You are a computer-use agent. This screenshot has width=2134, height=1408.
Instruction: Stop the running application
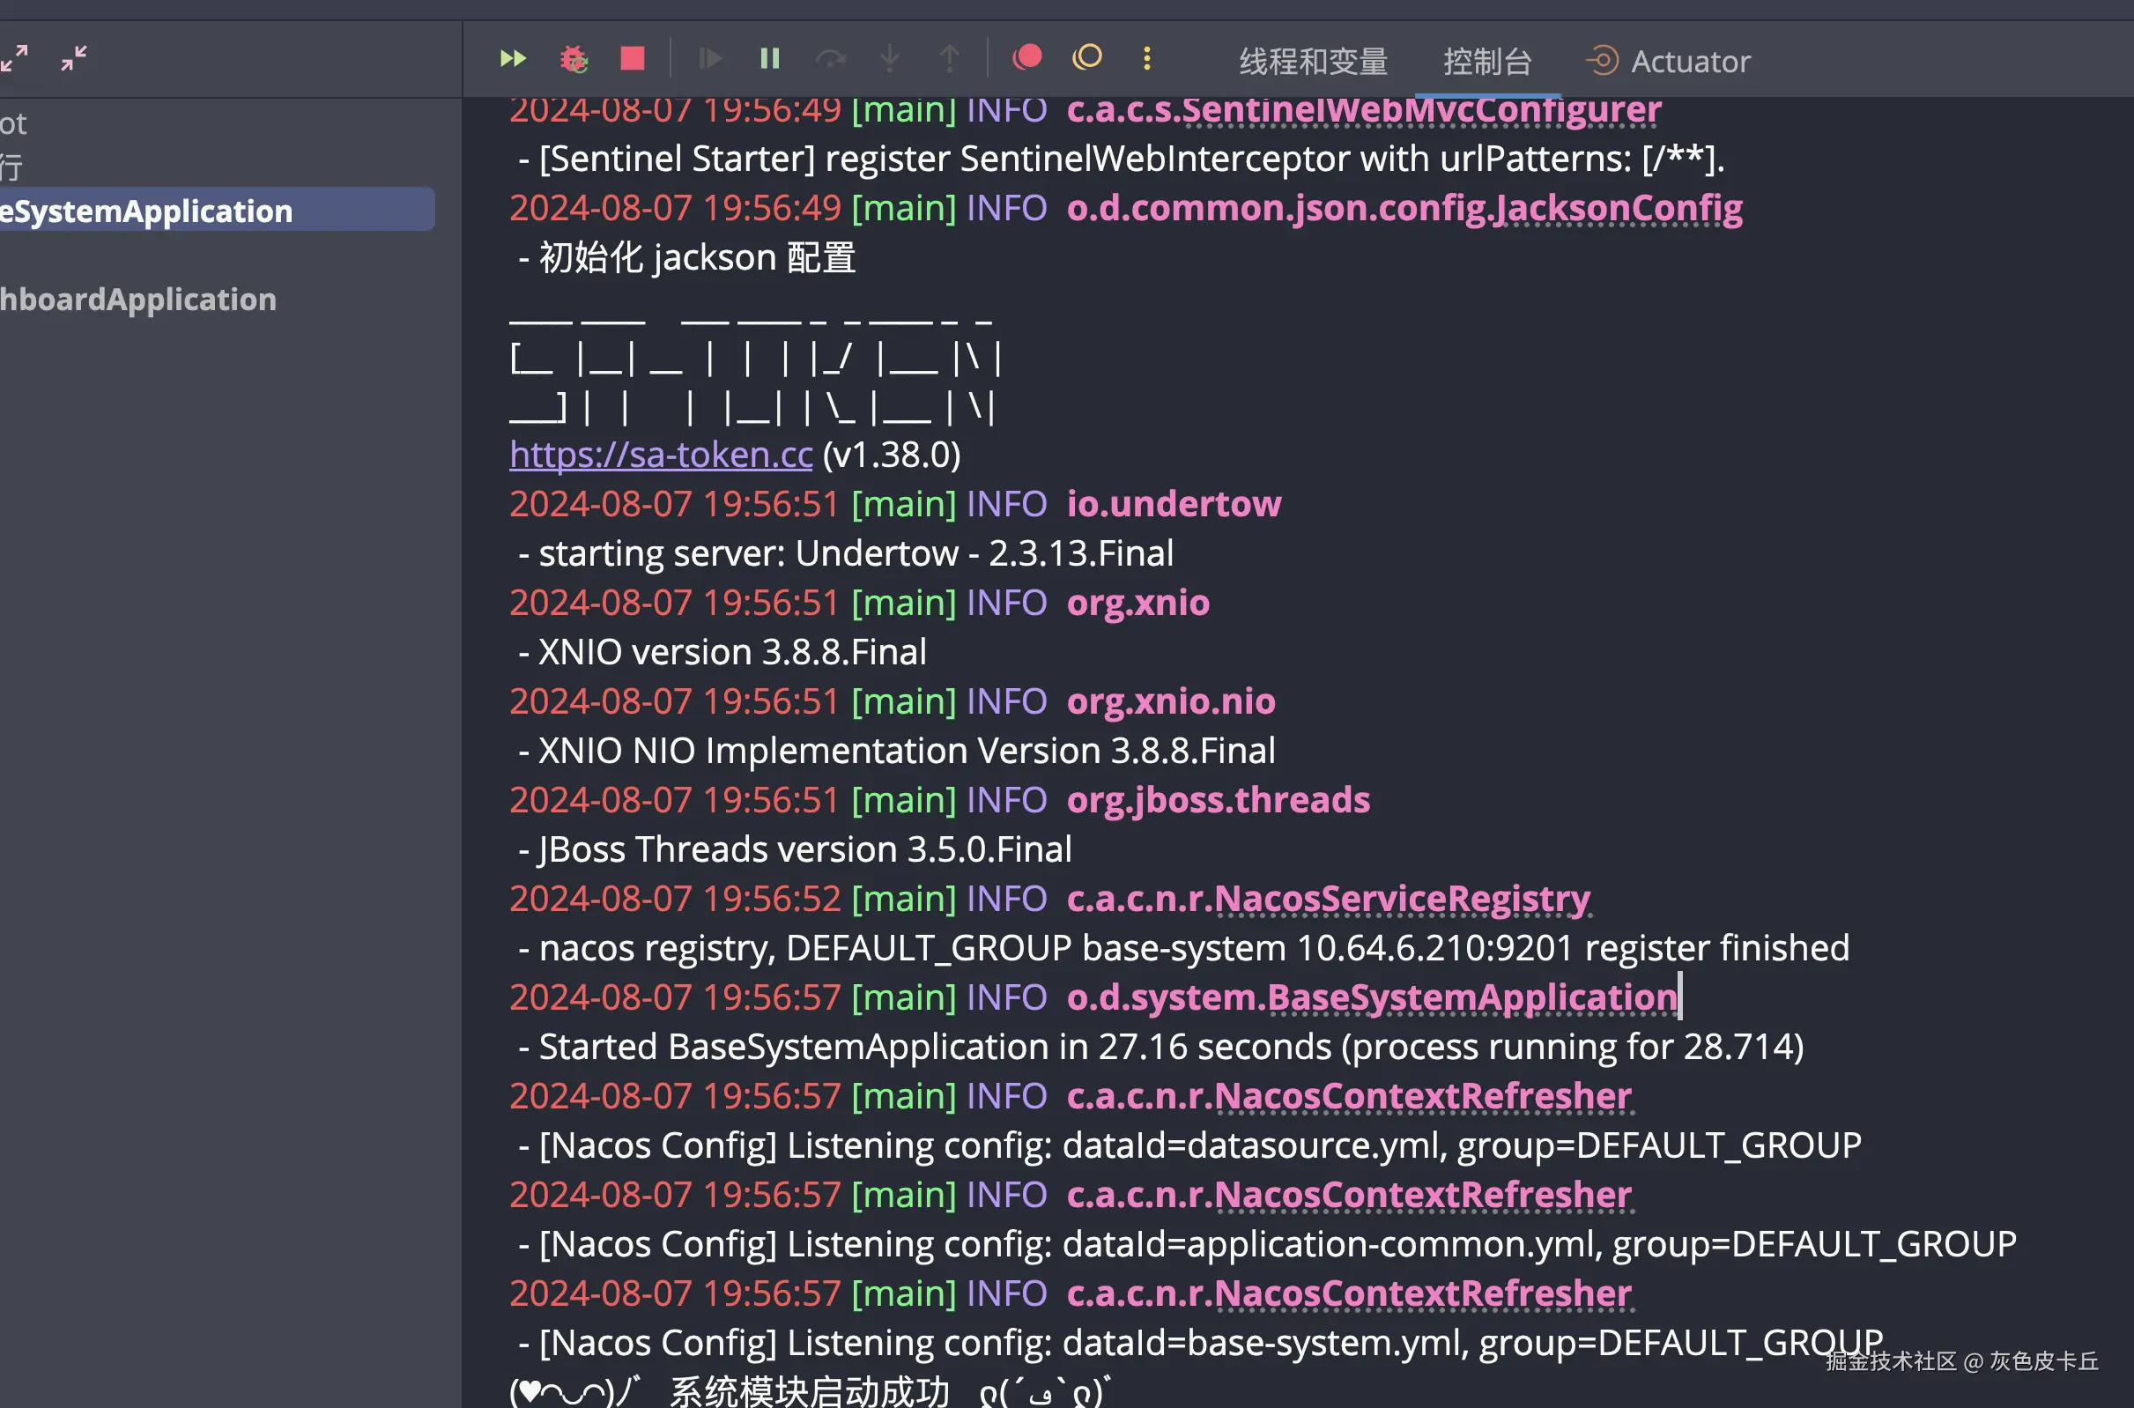[x=631, y=58]
